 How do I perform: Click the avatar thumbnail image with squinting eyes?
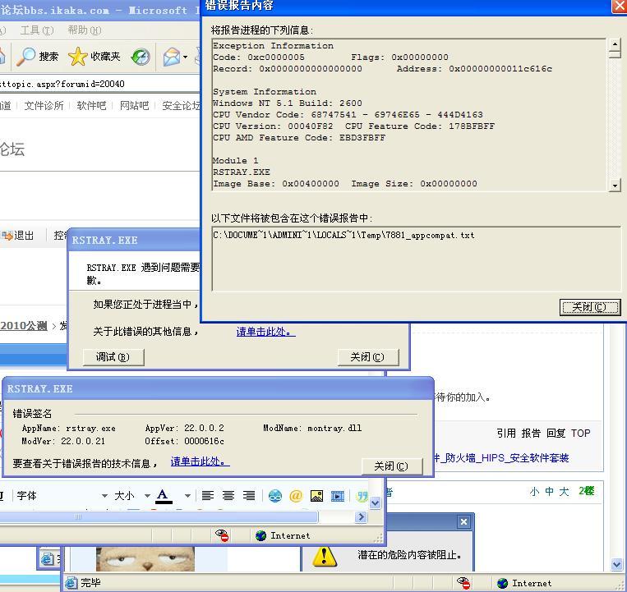(145, 559)
